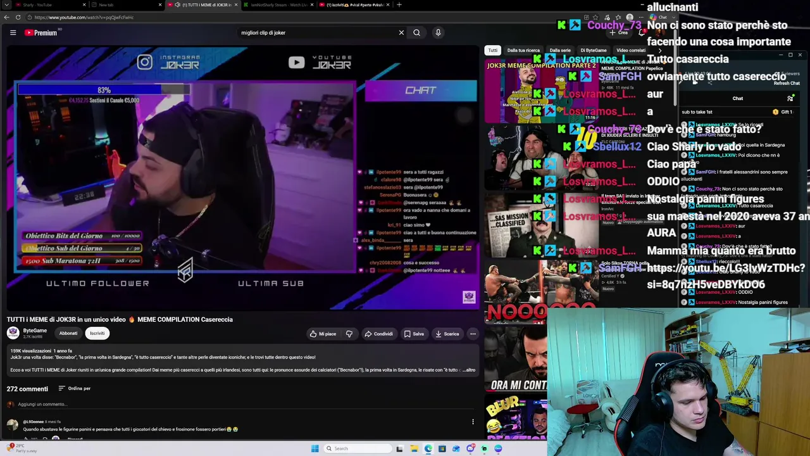Open the YouTube guide hamburger menu
810x456 pixels.
13,32
